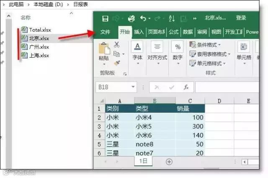
Task: Open the 粘贴 paste options dropdown arrow
Action: tap(104, 64)
